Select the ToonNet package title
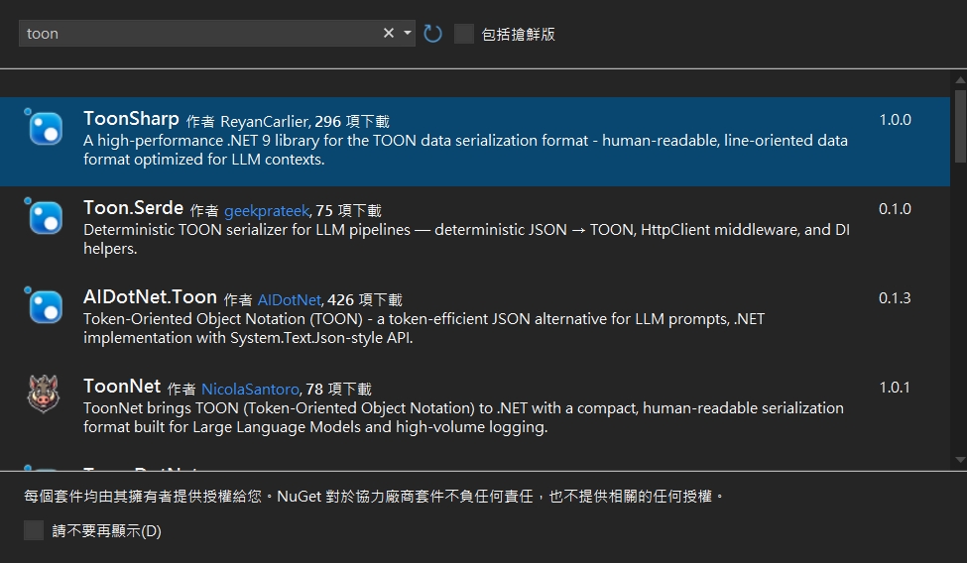 [x=122, y=386]
